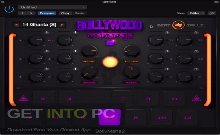Trigger drum pad 4
The image size is (220, 135).
(x=69, y=99)
